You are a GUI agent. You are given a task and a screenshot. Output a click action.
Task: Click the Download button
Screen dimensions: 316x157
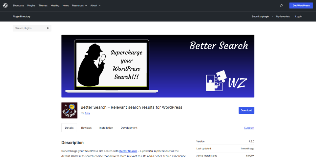click(x=246, y=110)
